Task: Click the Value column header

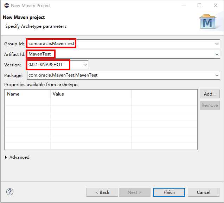Action: 91,94
